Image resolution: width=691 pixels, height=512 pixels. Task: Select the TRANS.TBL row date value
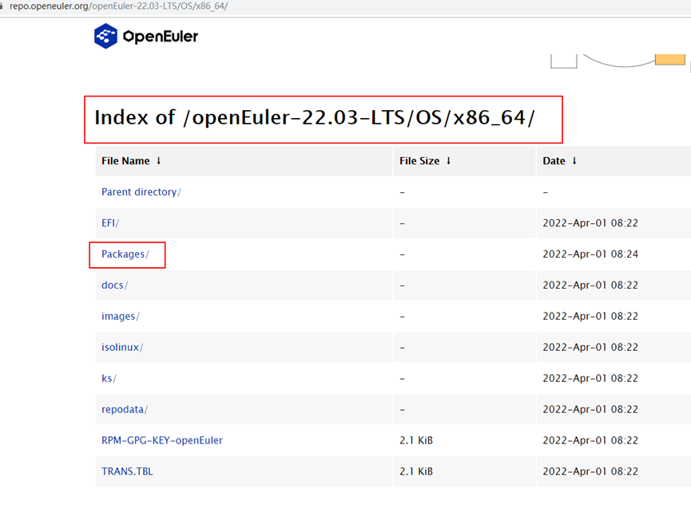(590, 471)
